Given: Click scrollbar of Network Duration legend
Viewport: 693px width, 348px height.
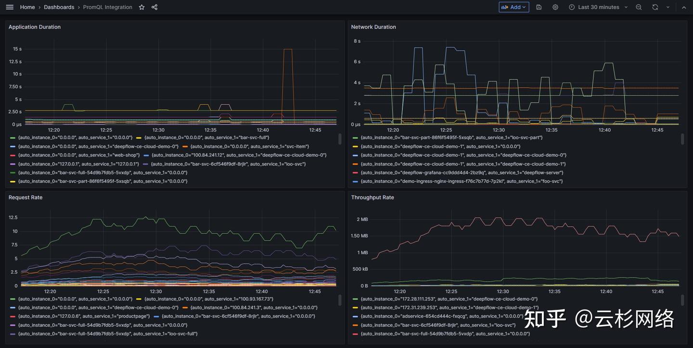Looking at the screenshot, I should (x=682, y=139).
